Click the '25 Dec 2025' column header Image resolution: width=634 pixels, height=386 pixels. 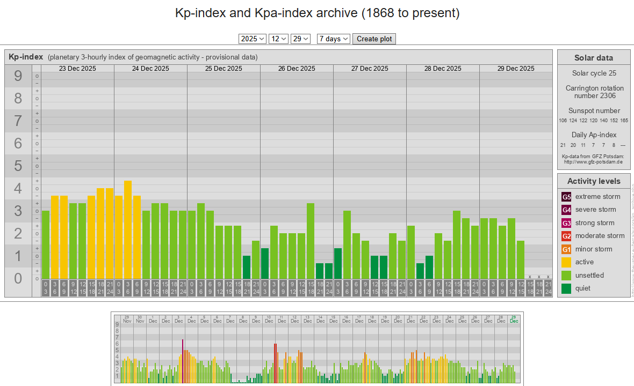[224, 69]
